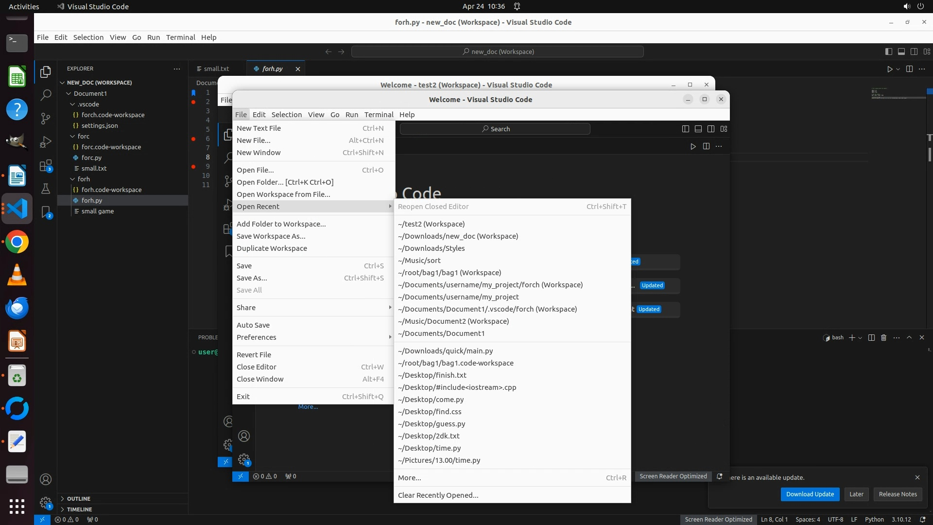This screenshot has width=933, height=525.
Task: Toggle breakpoint on line 6
Action: [x=193, y=139]
